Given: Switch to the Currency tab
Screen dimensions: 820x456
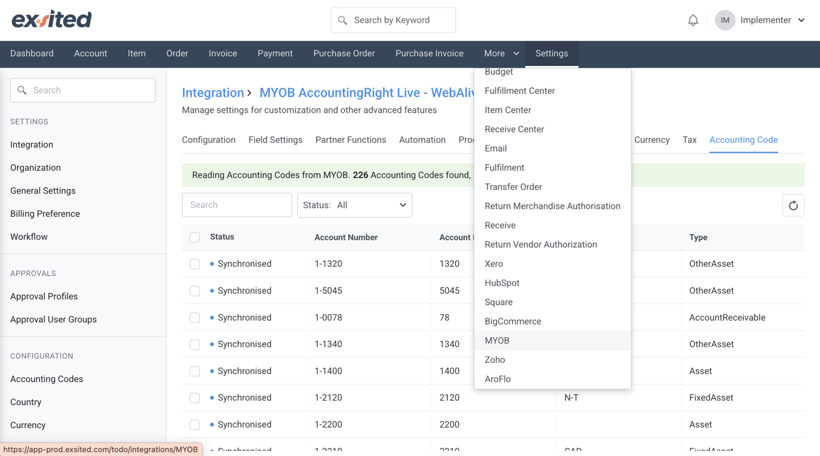Looking at the screenshot, I should (652, 140).
